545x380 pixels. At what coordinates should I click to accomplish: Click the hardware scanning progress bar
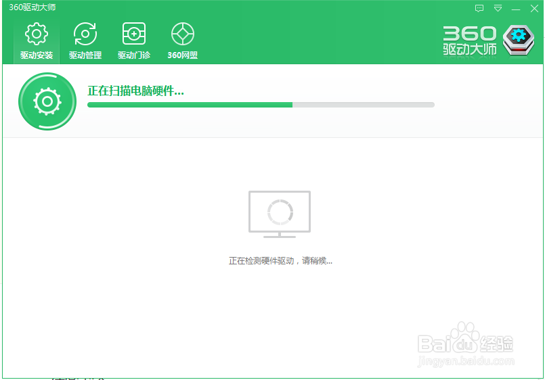tap(261, 105)
